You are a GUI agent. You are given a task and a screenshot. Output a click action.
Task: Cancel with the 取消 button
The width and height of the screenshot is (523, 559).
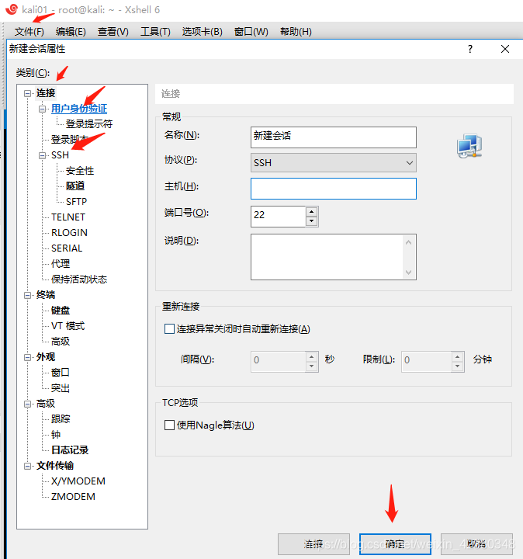point(476,544)
